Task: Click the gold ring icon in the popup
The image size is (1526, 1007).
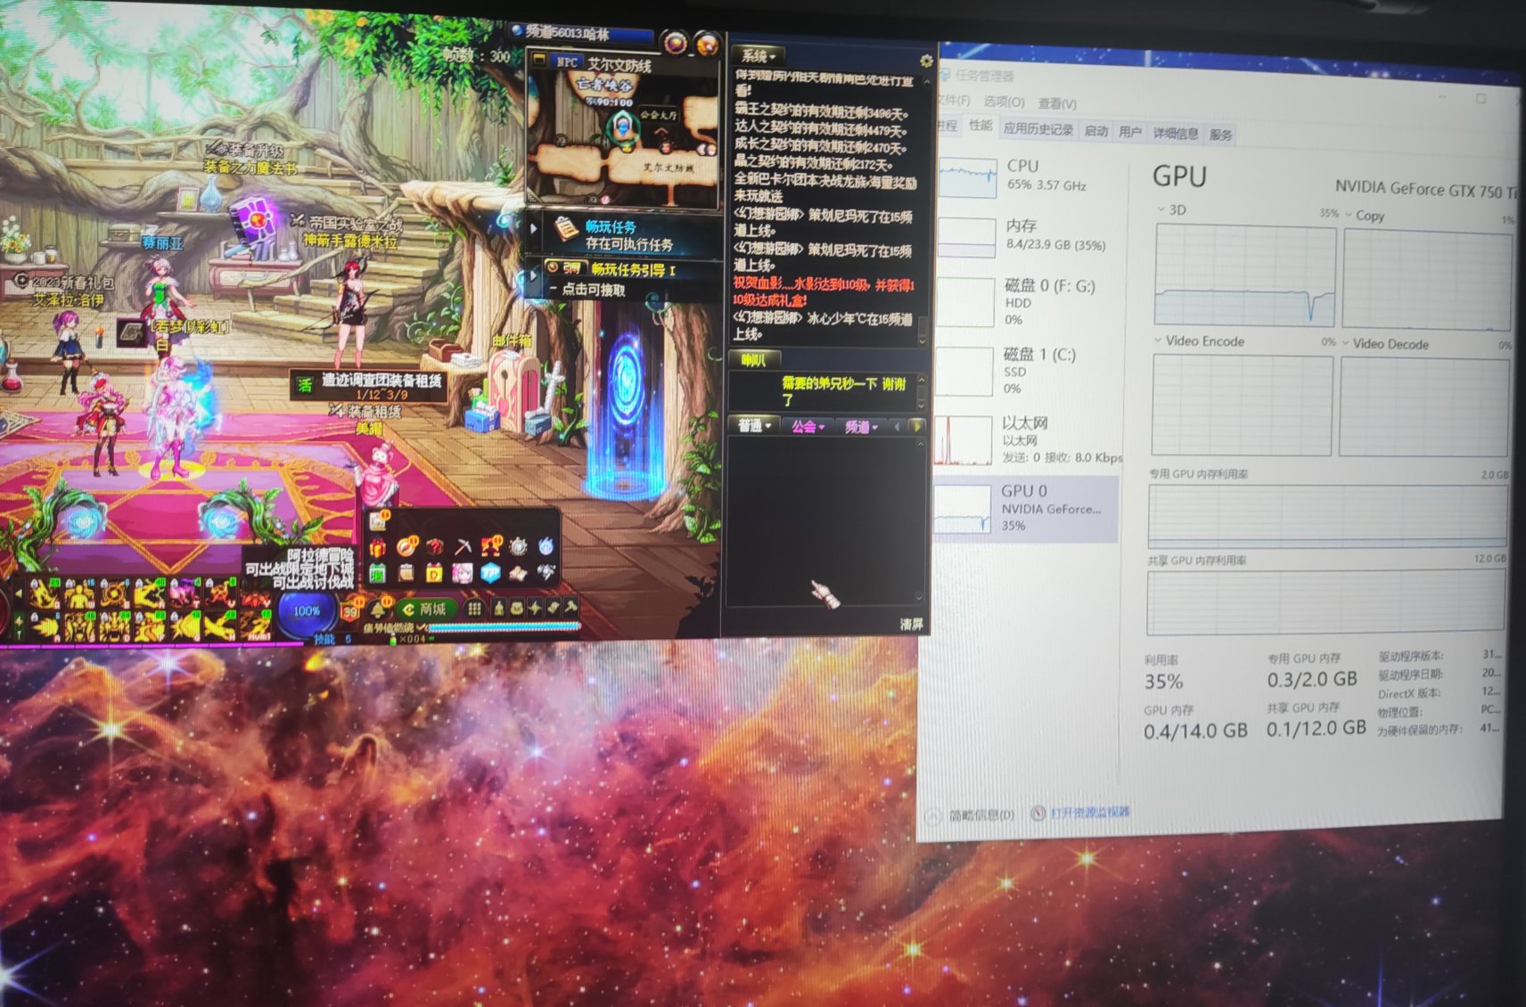Action: click(406, 547)
